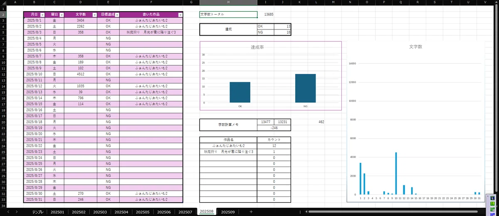This screenshot has height=216, width=499.
Task: Click the 作品名 header cell
Action: (x=228, y=140)
